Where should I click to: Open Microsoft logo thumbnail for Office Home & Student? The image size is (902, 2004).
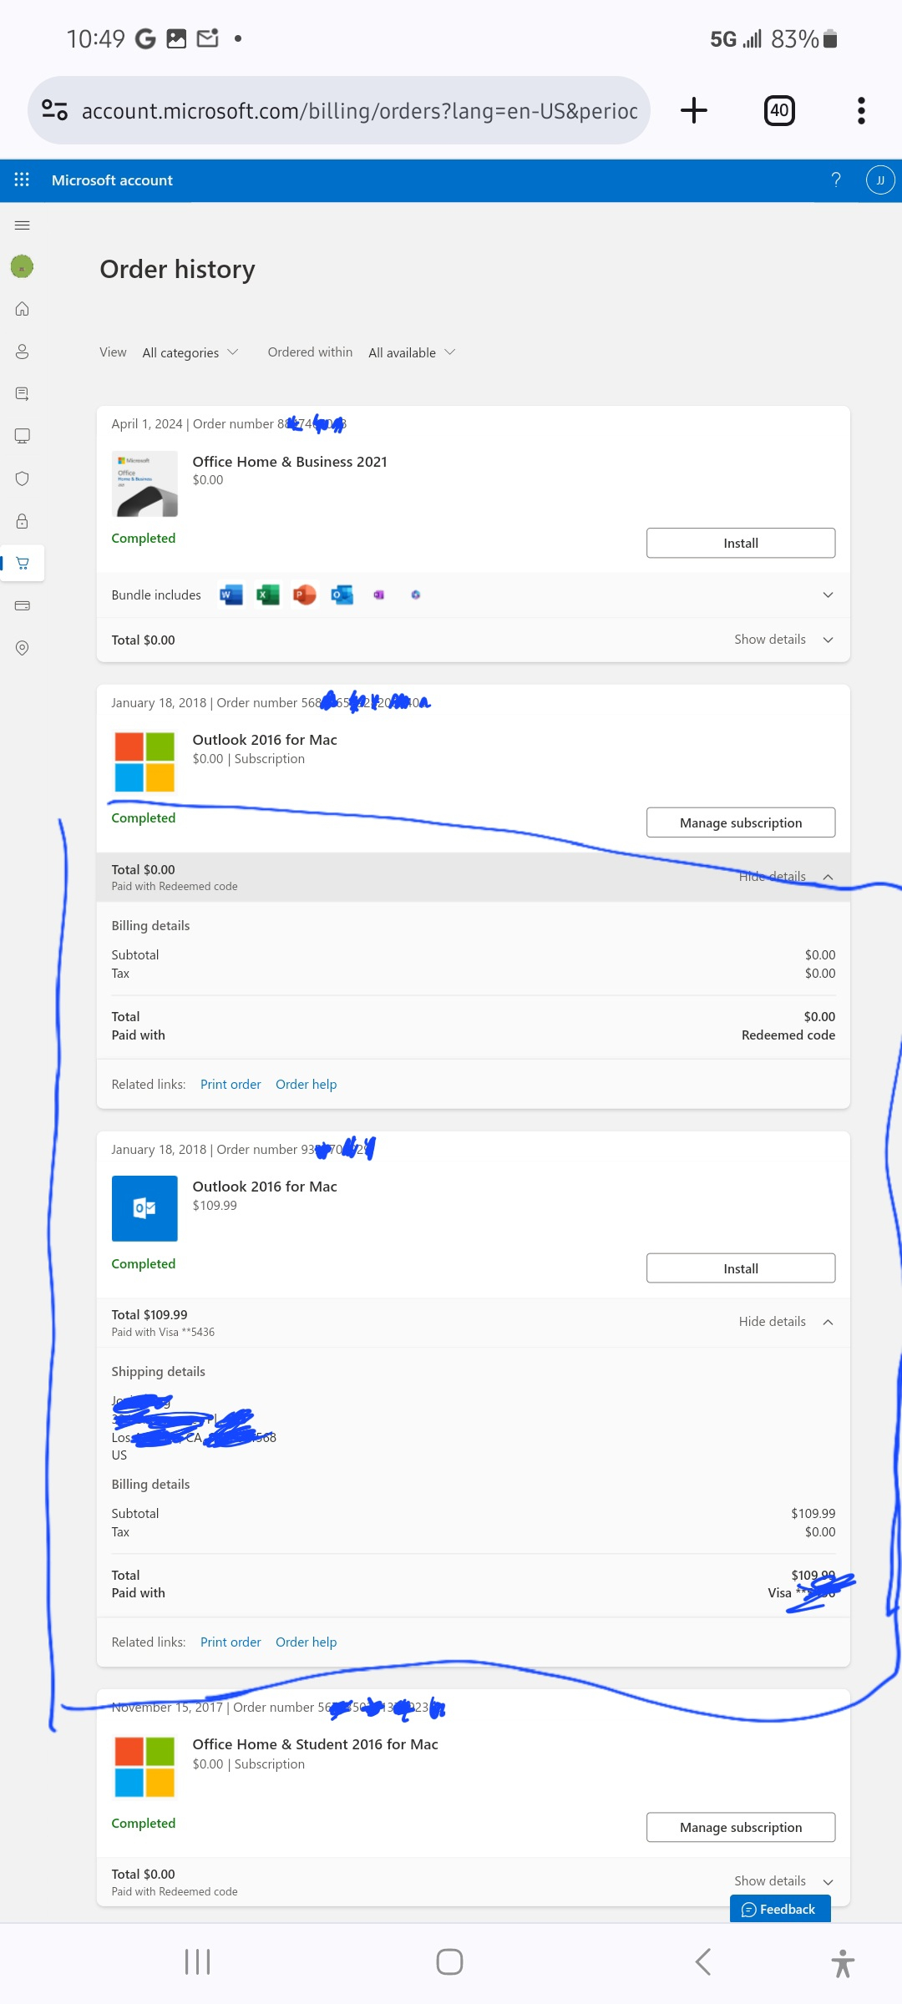tap(144, 1767)
